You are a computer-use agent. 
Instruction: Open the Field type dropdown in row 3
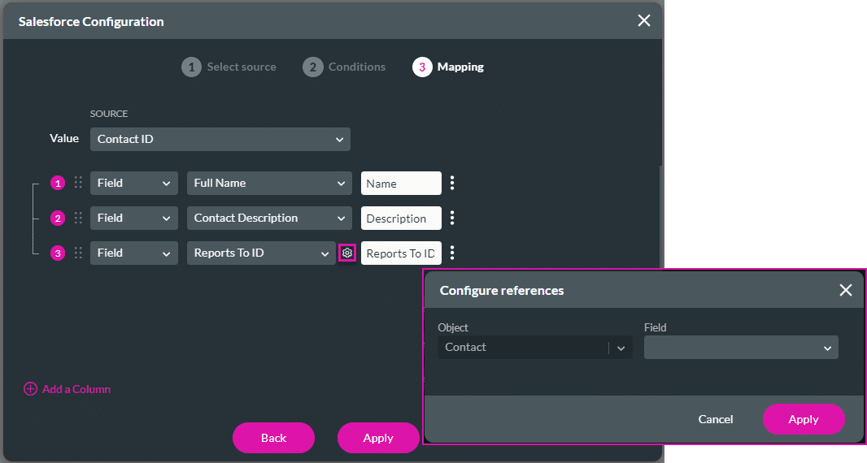(x=134, y=253)
